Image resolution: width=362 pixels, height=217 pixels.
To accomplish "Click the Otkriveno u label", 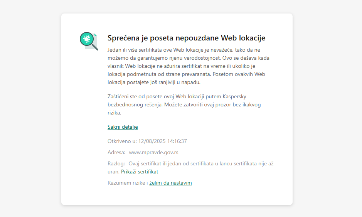I will coord(121,141).
